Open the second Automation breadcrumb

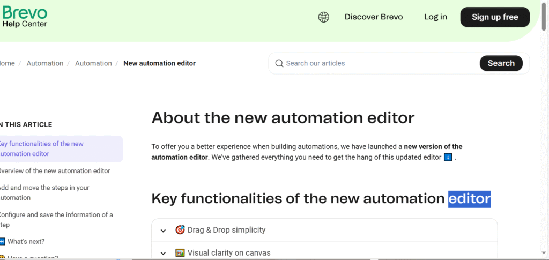coord(93,63)
